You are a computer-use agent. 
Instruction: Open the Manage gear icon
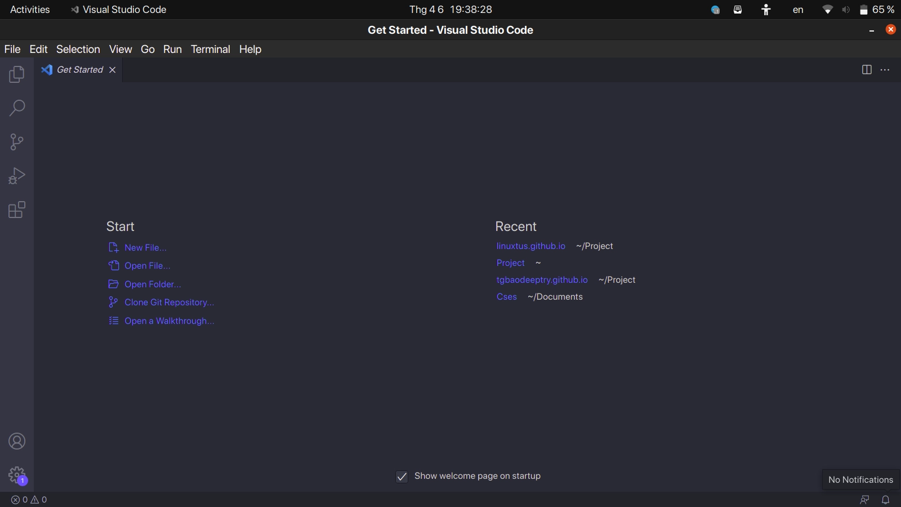17,475
